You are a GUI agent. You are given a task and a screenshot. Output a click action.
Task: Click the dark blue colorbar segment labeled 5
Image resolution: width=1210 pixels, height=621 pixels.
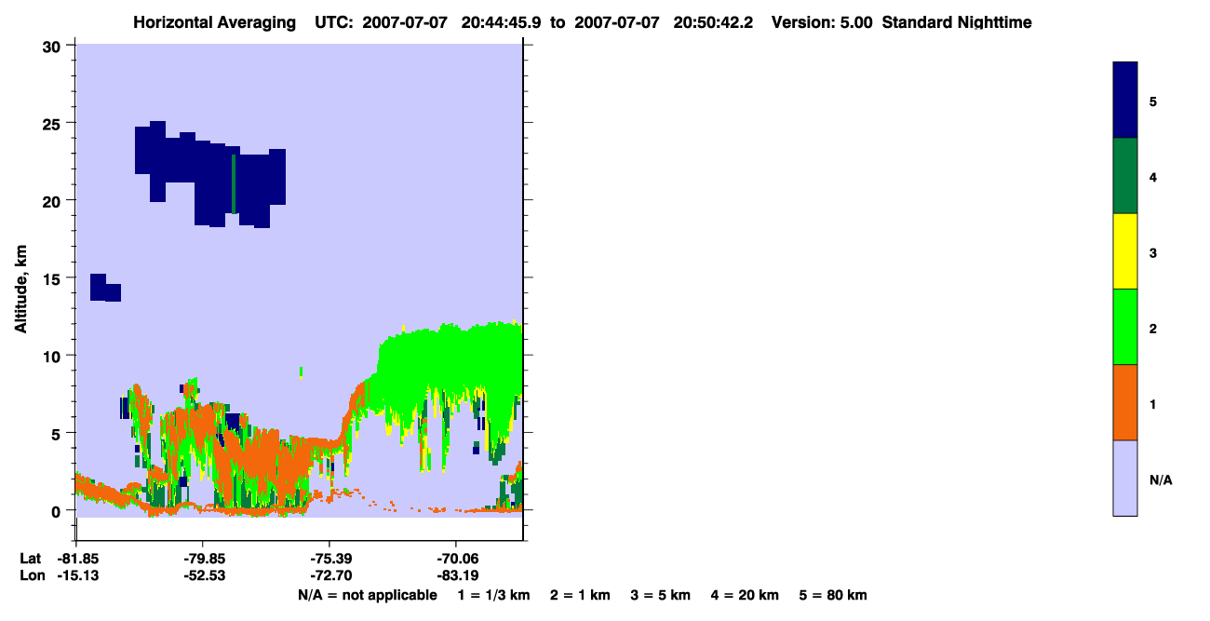1125,101
